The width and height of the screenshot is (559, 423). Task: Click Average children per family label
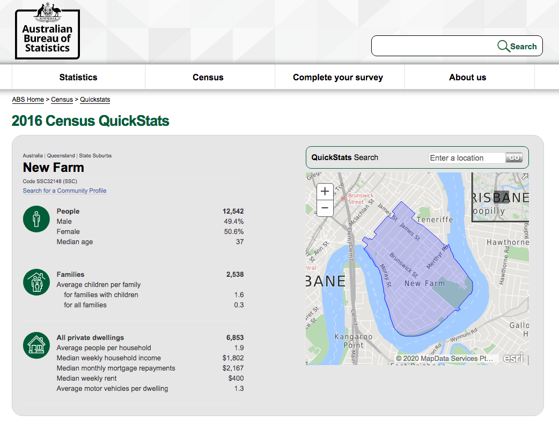(99, 285)
